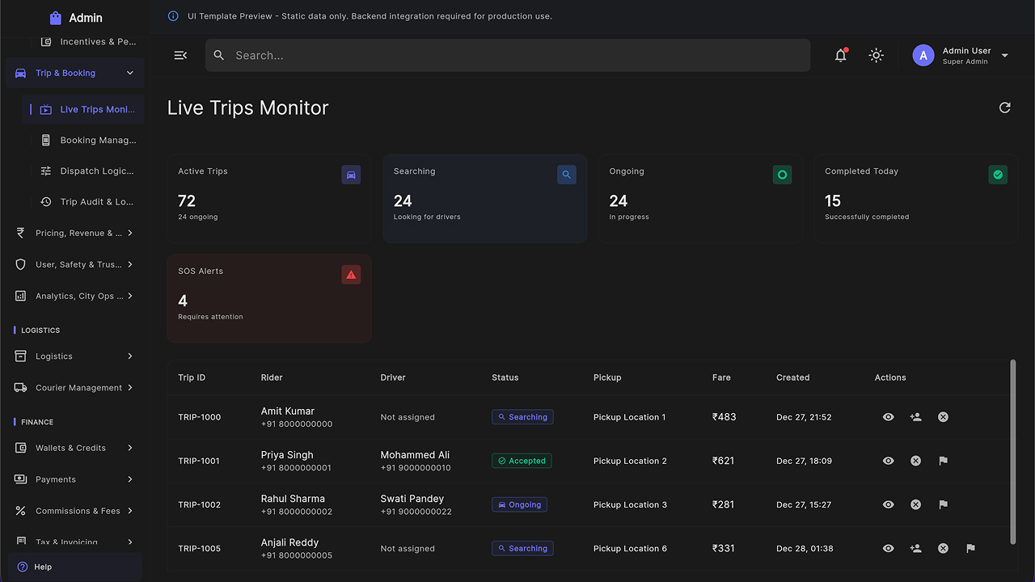The height and width of the screenshot is (582, 1035).
Task: Toggle light theme sun icon
Action: [877, 55]
